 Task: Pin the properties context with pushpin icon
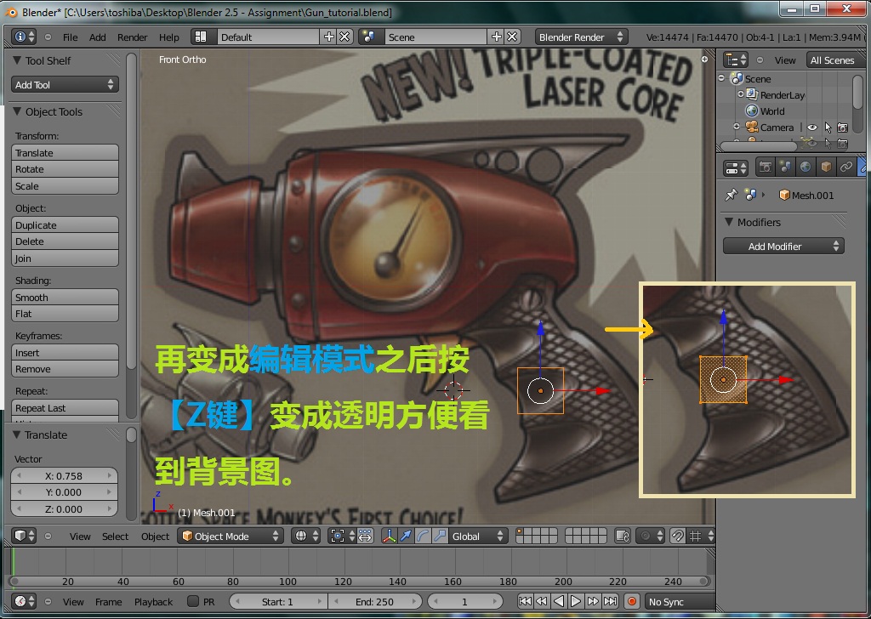[x=731, y=195]
